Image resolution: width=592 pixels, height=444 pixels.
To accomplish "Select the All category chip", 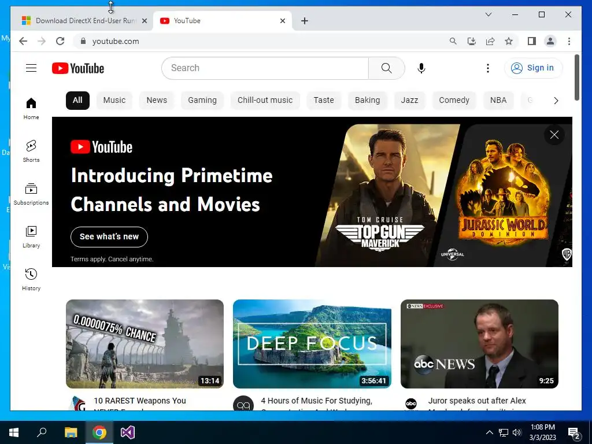I will pos(77,100).
